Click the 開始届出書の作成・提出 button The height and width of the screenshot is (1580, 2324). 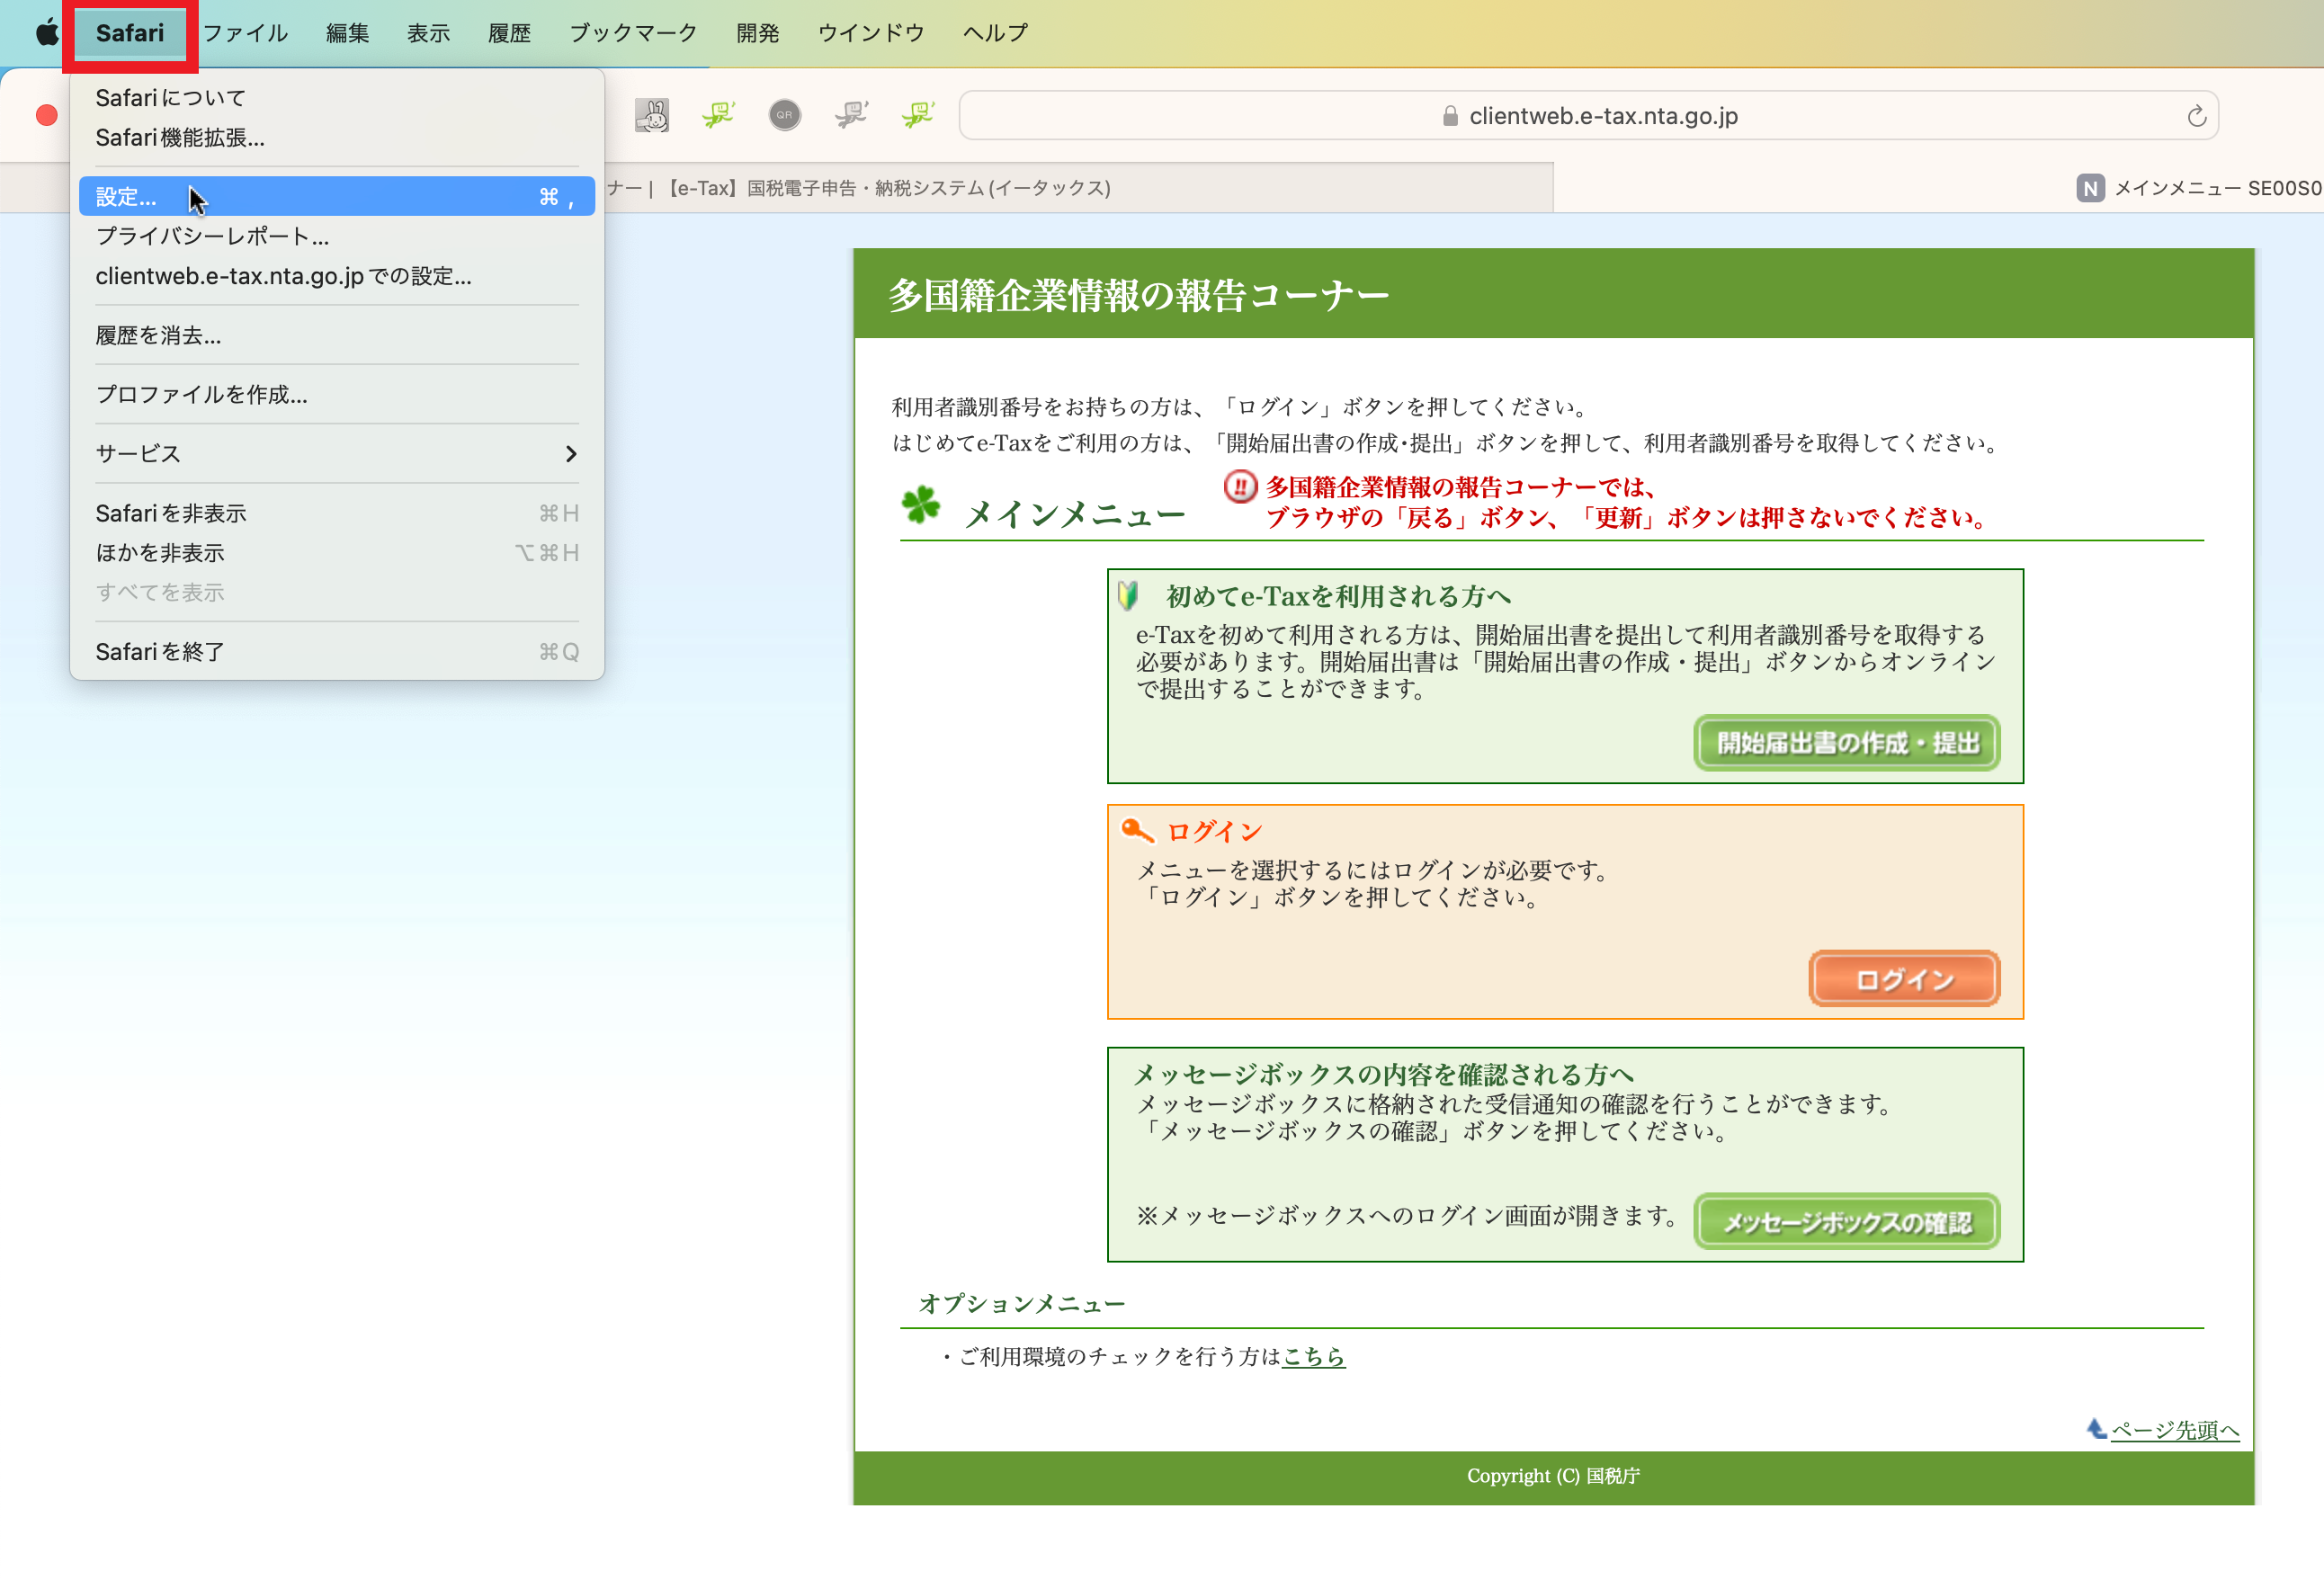(x=1846, y=742)
